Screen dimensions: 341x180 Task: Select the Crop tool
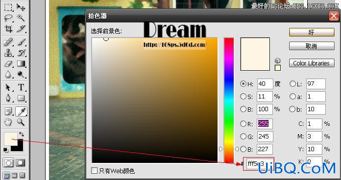pos(8,29)
